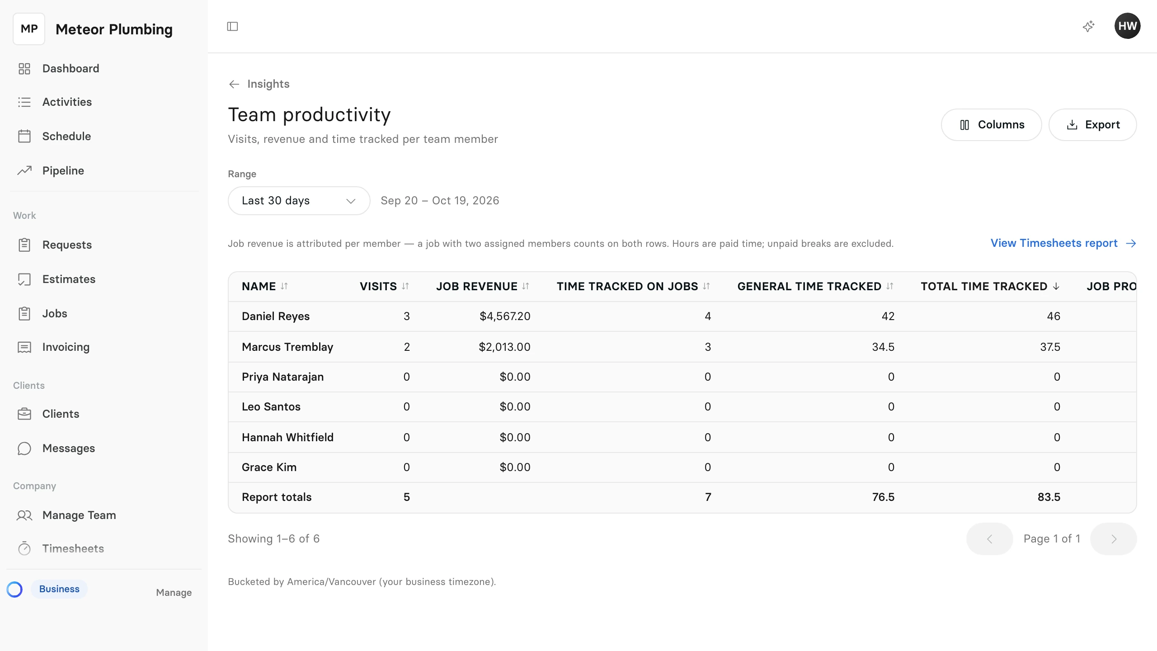Click the Grace Kim name cell
The image size is (1157, 651).
pos(269,467)
